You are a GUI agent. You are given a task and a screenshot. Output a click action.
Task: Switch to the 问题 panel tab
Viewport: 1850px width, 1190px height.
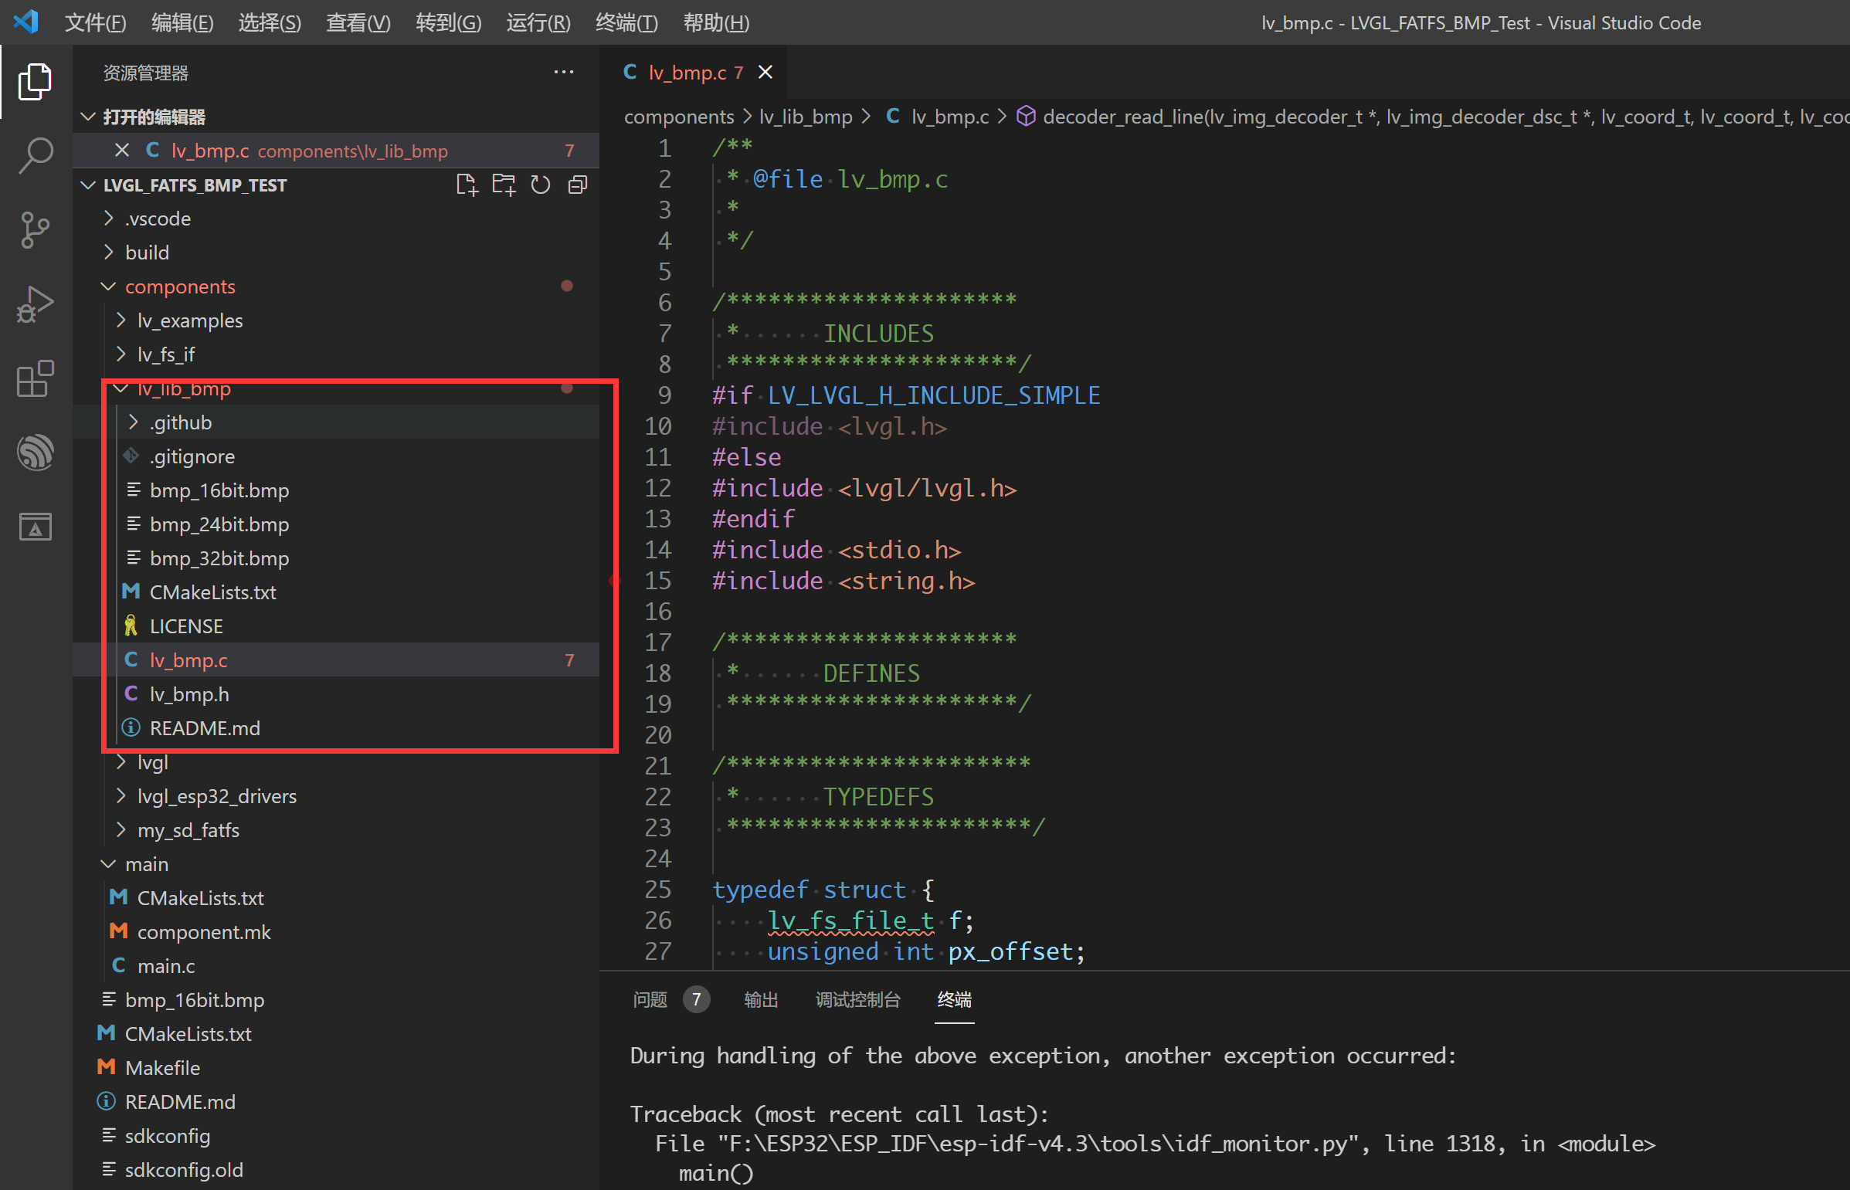(649, 1000)
